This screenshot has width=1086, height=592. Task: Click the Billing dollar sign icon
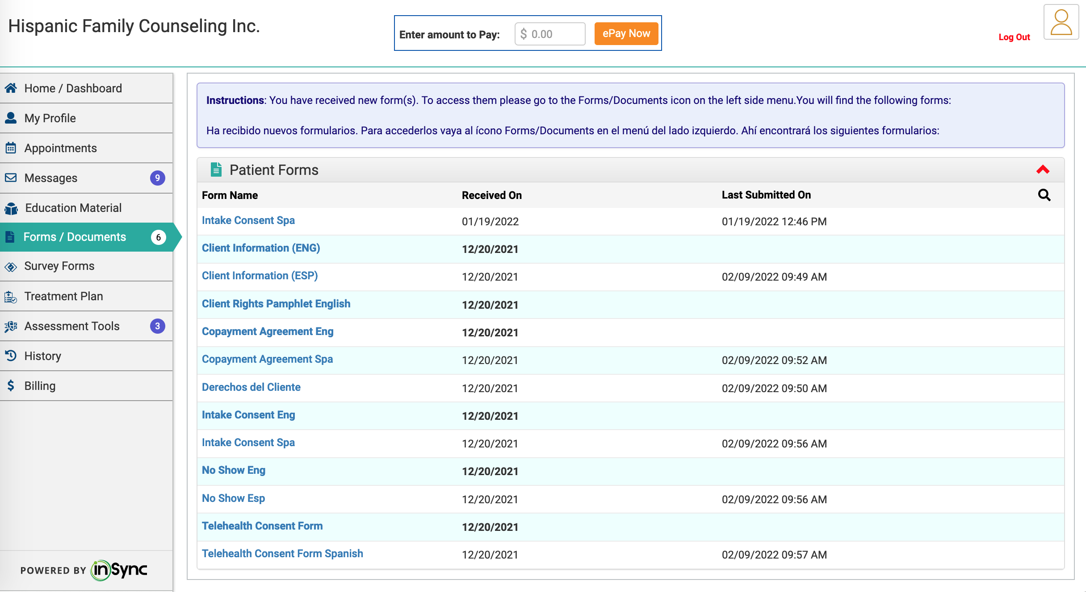(x=11, y=385)
